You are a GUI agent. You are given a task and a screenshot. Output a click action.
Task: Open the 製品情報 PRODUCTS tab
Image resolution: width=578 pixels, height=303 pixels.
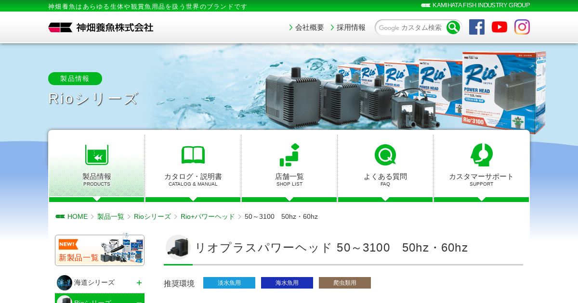point(97,167)
